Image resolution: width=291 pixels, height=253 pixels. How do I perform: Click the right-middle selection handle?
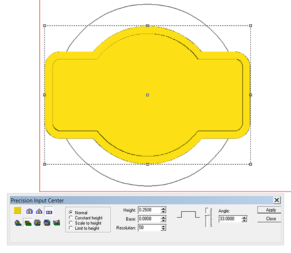[250, 95]
